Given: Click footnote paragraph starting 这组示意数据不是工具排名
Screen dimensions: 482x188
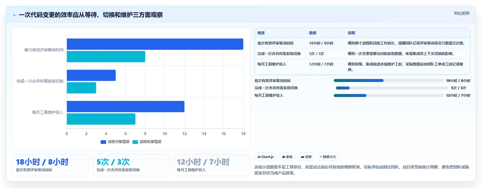Looking at the screenshot, I should click(x=362, y=170).
